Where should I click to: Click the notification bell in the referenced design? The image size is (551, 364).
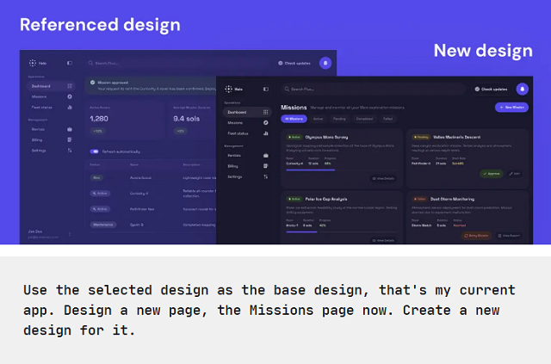325,63
